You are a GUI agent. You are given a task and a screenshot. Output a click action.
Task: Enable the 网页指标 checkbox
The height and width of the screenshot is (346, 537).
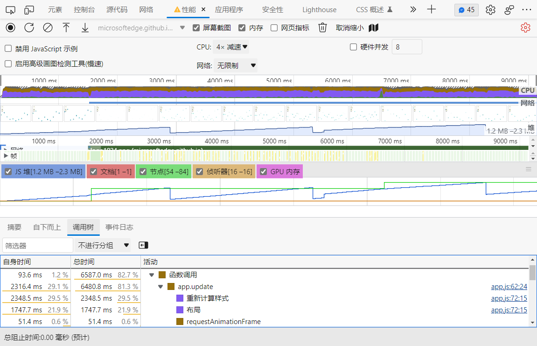pyautogui.click(x=274, y=28)
